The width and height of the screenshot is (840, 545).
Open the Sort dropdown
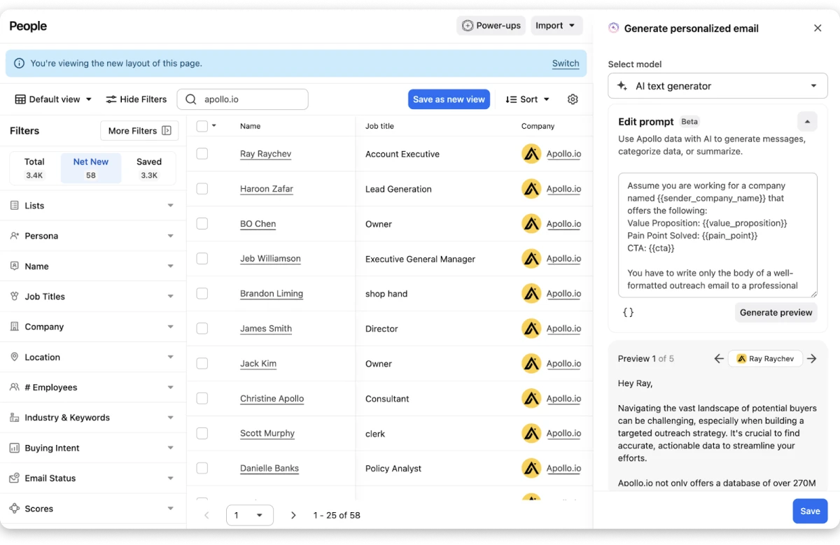(528, 99)
